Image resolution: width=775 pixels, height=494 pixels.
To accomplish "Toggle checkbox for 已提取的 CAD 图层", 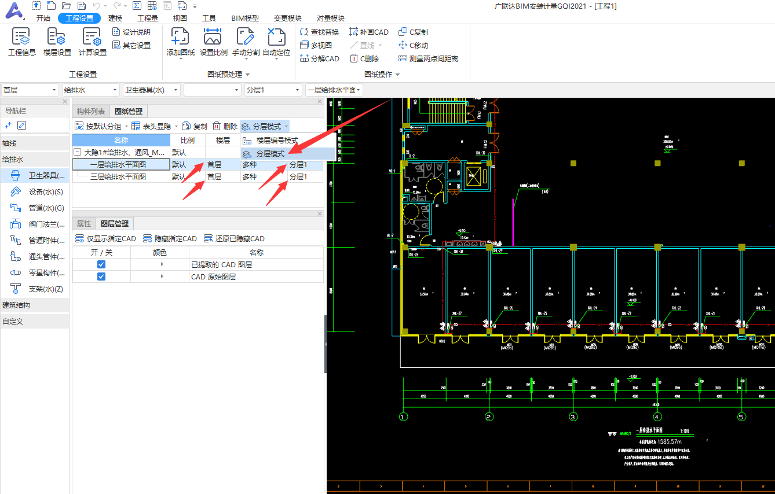I will point(101,264).
